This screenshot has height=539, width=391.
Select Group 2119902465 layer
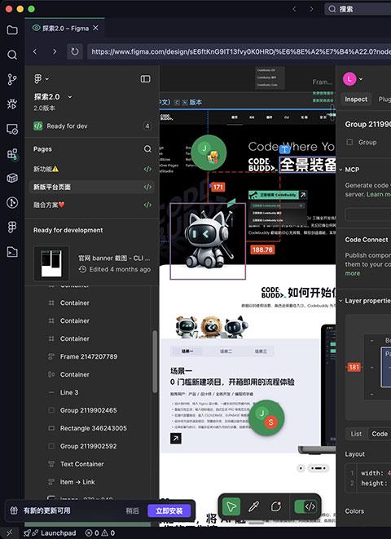click(88, 410)
